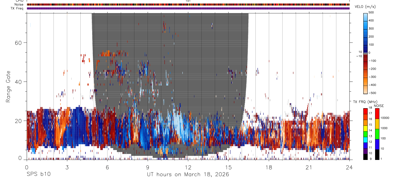
Task: Click the red 17–18 MHz segment of TX FRQ bar
Action: pyautogui.click(x=366, y=111)
